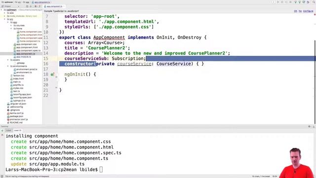Select home.component.ts in project tree
Viewport: 316px width, 178px height.
[x=29, y=41]
